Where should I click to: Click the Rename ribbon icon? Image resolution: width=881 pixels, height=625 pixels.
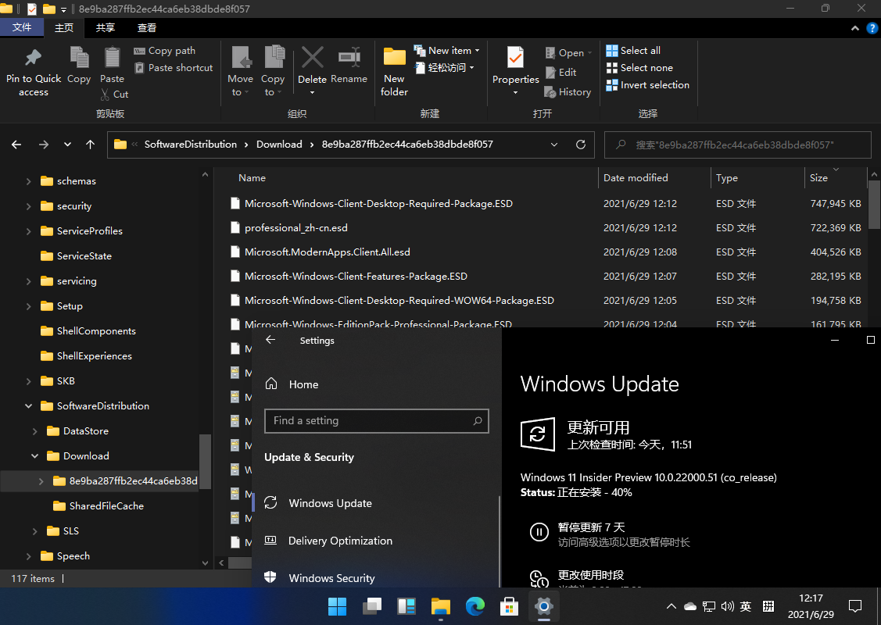349,57
